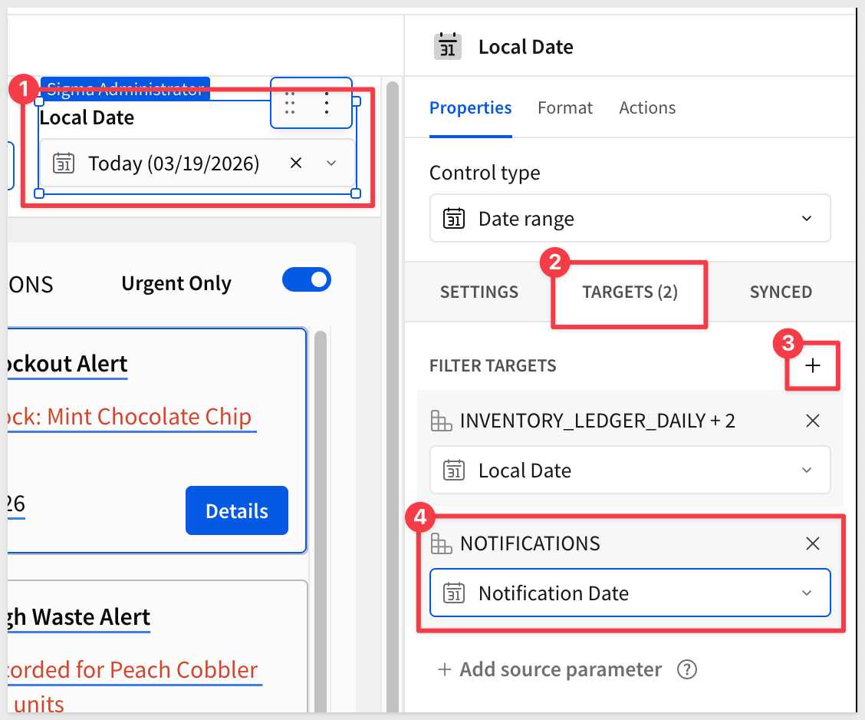
Task: Clear the Today date value with X
Action: [296, 163]
